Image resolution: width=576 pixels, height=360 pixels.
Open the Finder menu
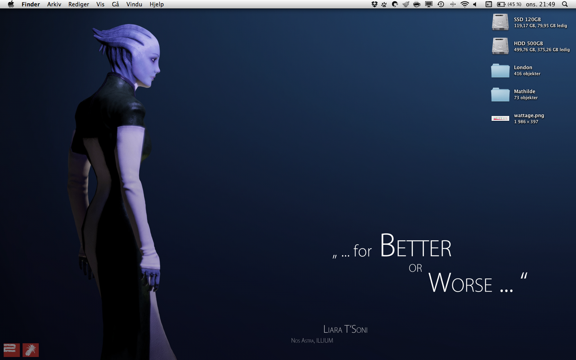[x=31, y=4]
